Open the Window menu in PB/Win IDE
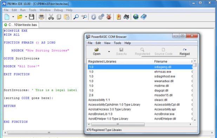This screenshot has height=138, width=217. pos(45,10)
